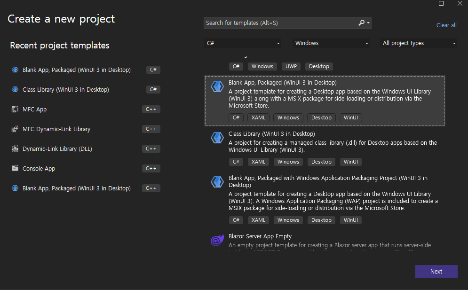Click the Console App template icon

(x=15, y=168)
